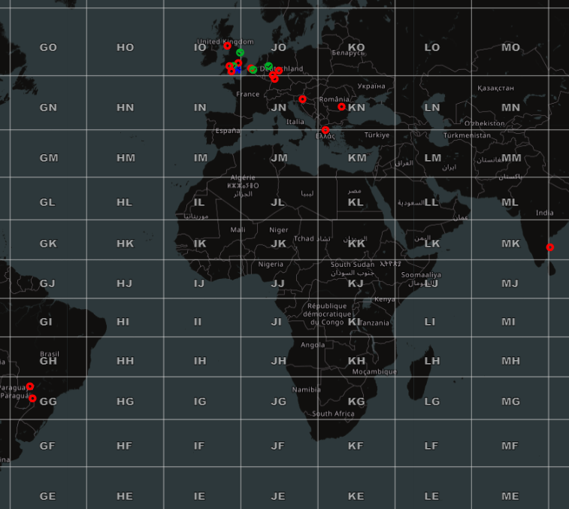Select the red marker beside the GG label
The image size is (569, 509).
click(32, 398)
